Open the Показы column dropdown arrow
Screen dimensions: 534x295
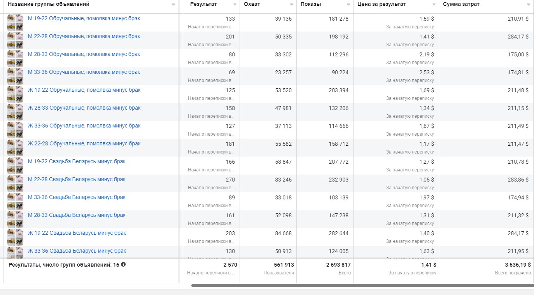[348, 5]
